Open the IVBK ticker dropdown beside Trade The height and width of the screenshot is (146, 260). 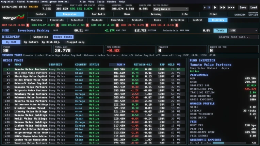coord(243,31)
